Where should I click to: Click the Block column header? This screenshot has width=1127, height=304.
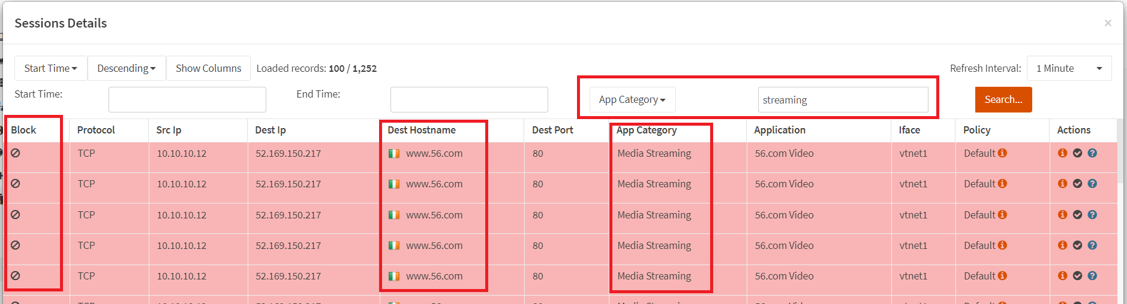coord(23,130)
